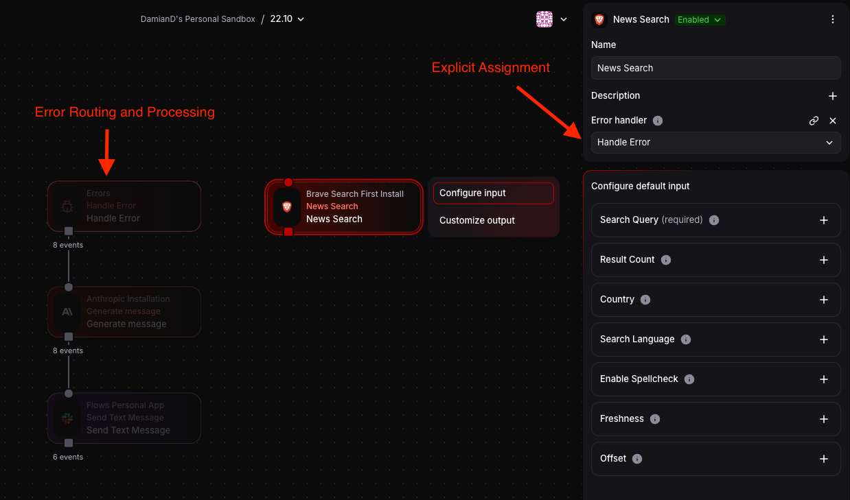Open the info tooltip beside Search Query
Viewport: 850px width, 500px height.
713,220
